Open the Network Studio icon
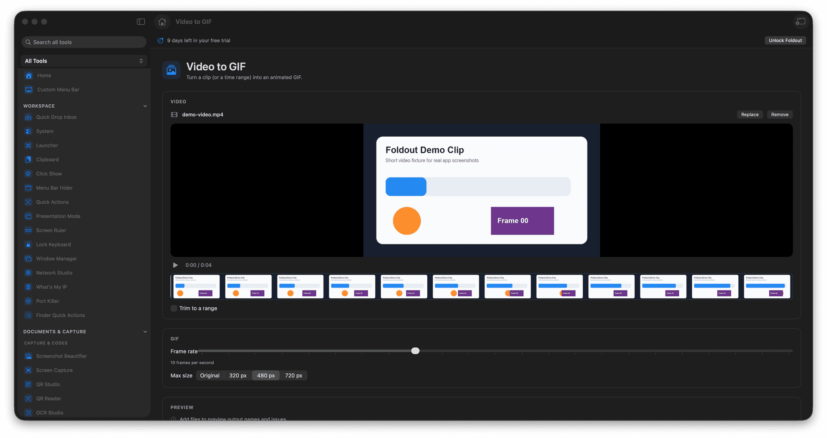Screen dimensions: 827x438 (x=28, y=273)
